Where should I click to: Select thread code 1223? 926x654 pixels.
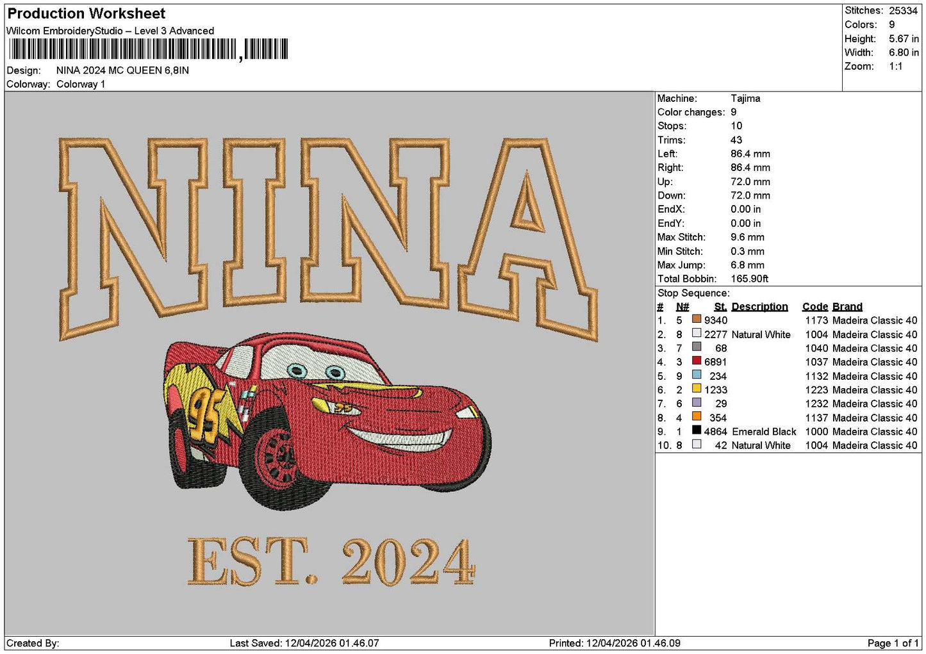816,390
